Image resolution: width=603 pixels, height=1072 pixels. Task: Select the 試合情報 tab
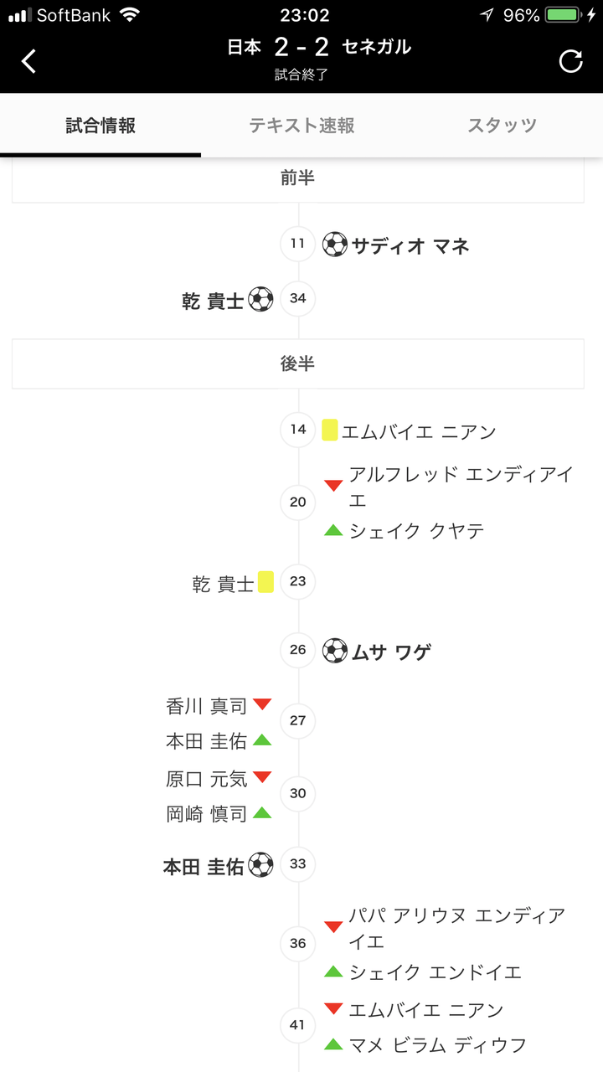[100, 126]
